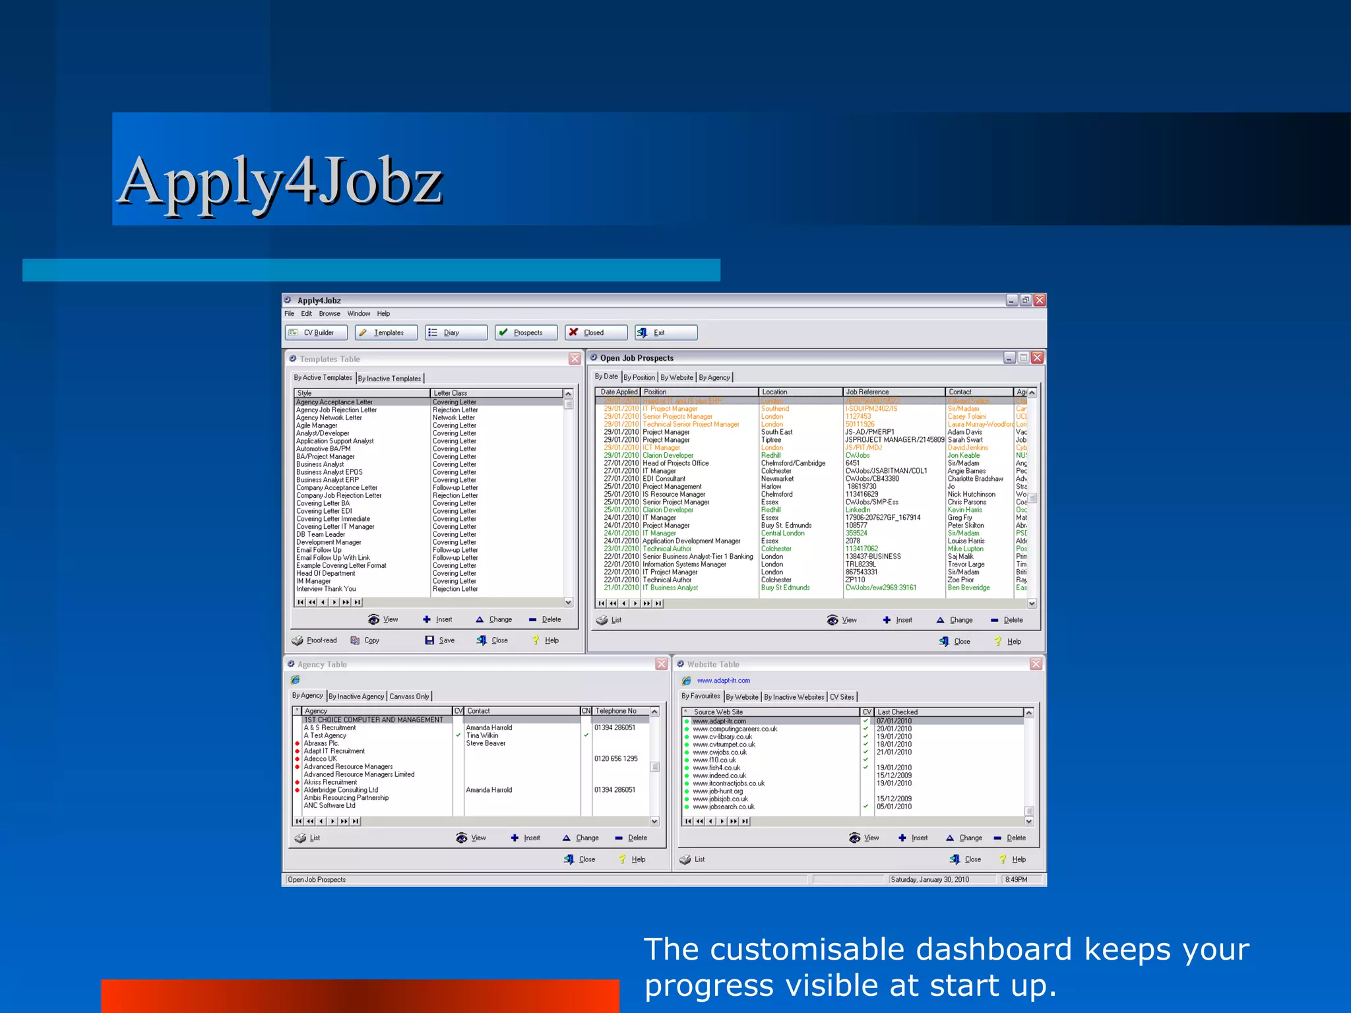Toggle CV checkmark for A Test Agency row
Viewport: 1351px width, 1013px height.
pyautogui.click(x=458, y=735)
